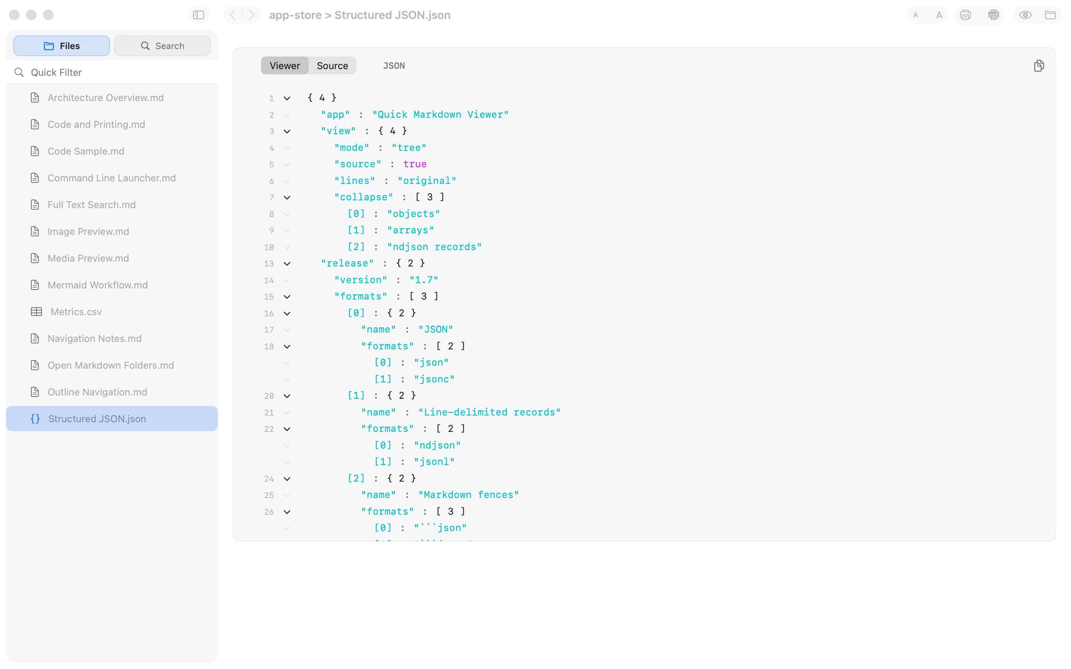Collapse the "view" object
Image resolution: width=1071 pixels, height=669 pixels.
(x=287, y=132)
